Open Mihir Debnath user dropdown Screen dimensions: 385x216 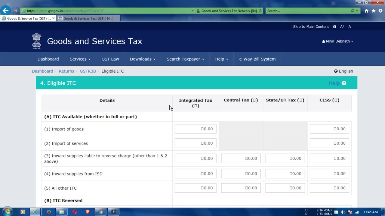338,41
